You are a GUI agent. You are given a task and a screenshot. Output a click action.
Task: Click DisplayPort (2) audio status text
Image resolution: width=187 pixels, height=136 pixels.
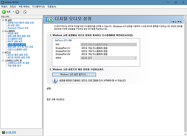pos(94,51)
